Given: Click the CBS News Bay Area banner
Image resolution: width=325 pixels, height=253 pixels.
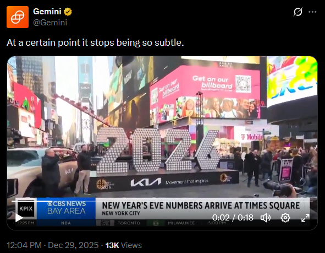Looking at the screenshot, I should [66, 208].
